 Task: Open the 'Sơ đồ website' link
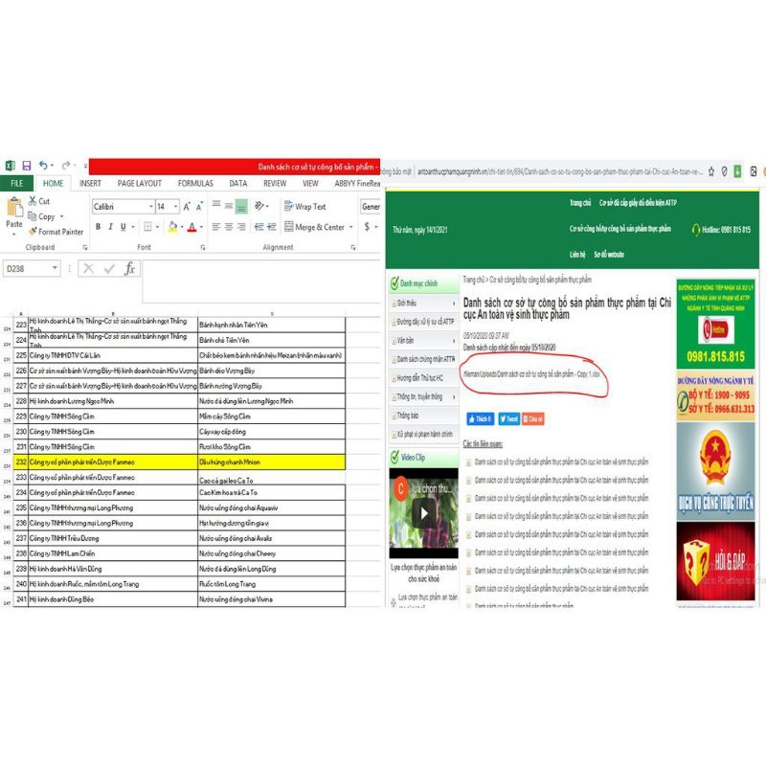[609, 255]
